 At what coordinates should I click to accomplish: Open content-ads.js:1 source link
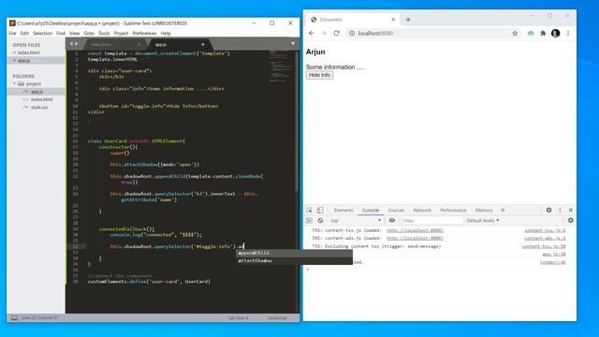coord(545,239)
